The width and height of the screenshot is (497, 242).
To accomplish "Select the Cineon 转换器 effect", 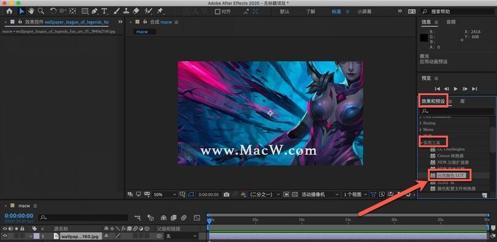I will (450, 155).
